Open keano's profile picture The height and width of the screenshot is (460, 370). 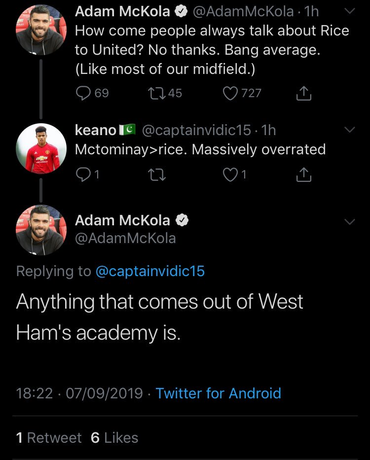41,148
